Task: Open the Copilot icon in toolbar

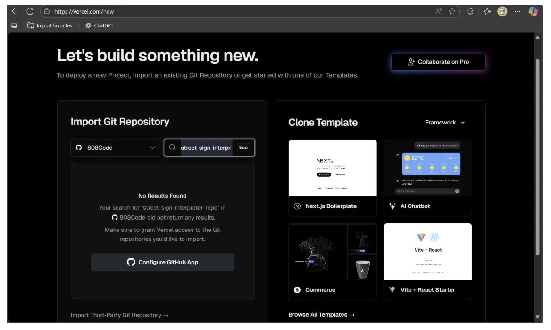Action: pyautogui.click(x=533, y=11)
